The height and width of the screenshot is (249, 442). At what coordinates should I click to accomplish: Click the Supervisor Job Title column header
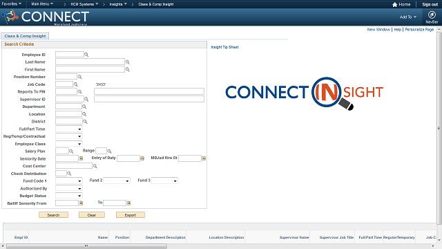[x=336, y=237]
